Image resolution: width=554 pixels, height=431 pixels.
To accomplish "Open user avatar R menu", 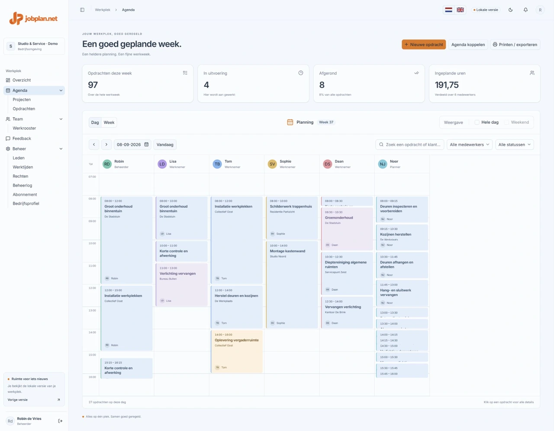I will pyautogui.click(x=540, y=10).
